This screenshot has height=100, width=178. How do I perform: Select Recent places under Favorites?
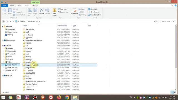[12, 32]
